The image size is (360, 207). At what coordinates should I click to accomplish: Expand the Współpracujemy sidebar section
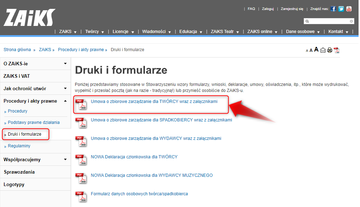pos(65,159)
